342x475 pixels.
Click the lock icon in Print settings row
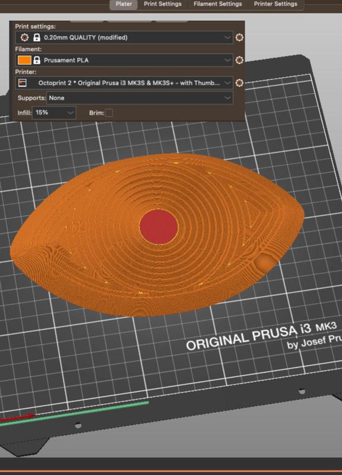(x=37, y=37)
